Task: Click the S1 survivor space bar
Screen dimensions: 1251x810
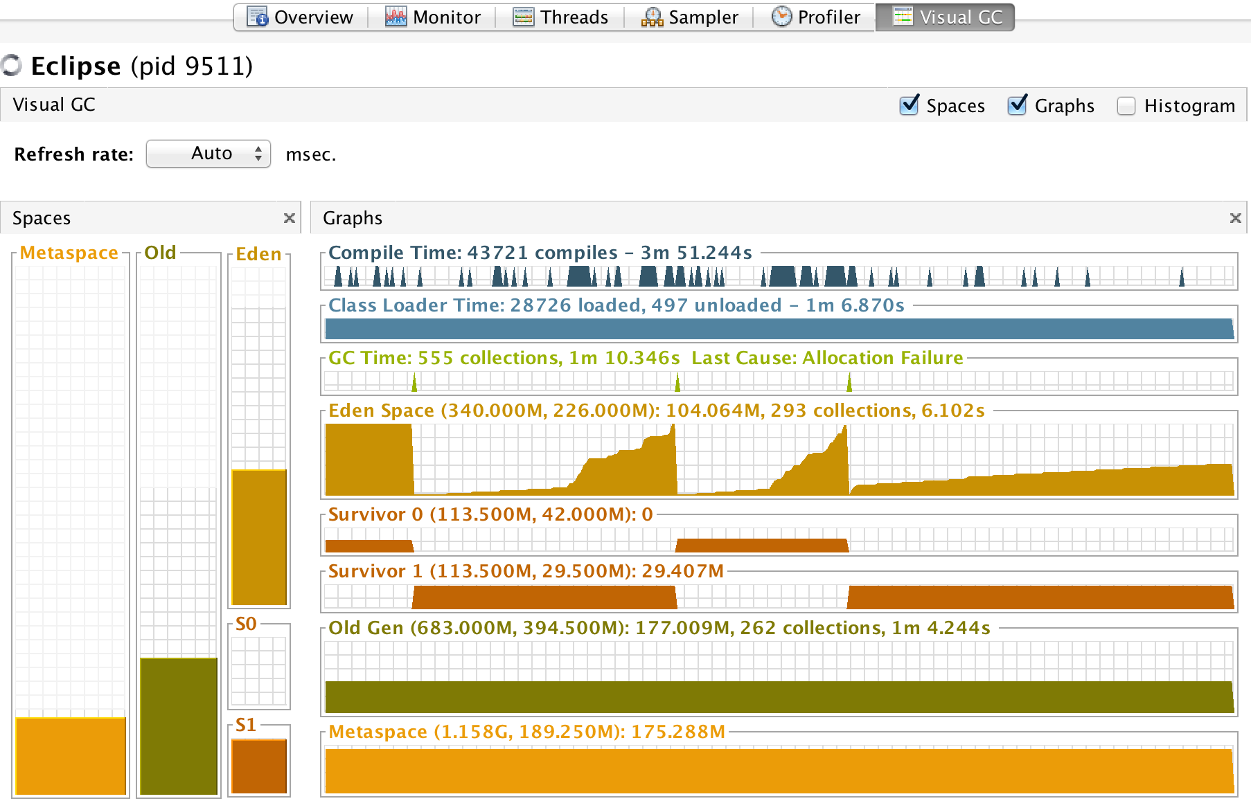Action: 259,766
